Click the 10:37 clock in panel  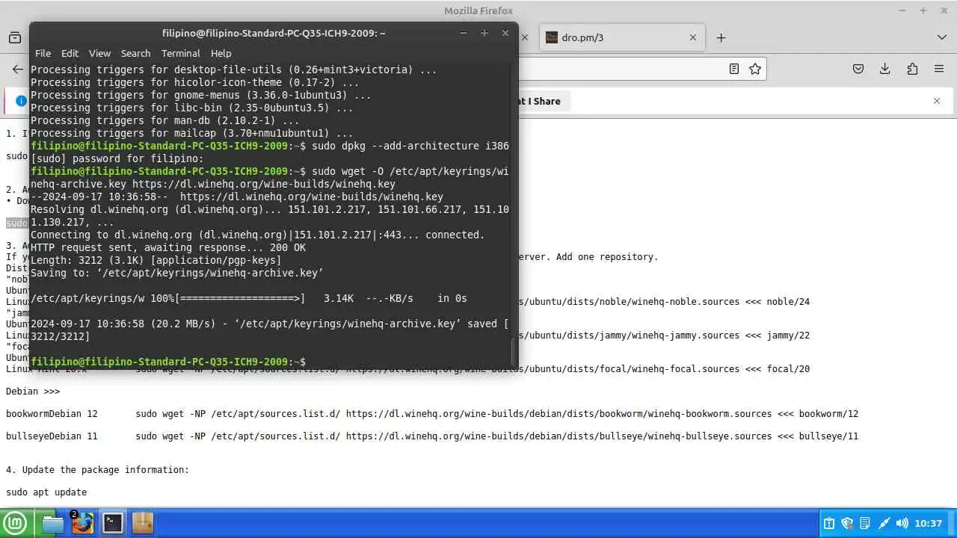(928, 523)
